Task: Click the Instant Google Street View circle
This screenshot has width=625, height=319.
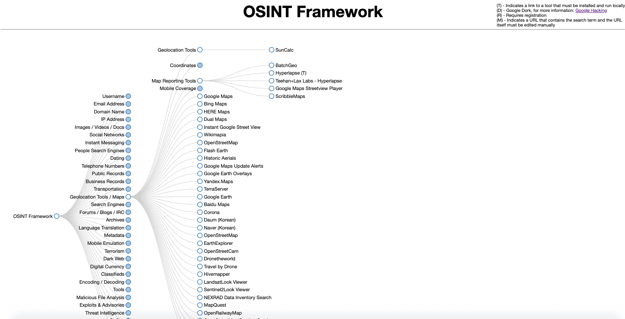Action: (x=200, y=127)
